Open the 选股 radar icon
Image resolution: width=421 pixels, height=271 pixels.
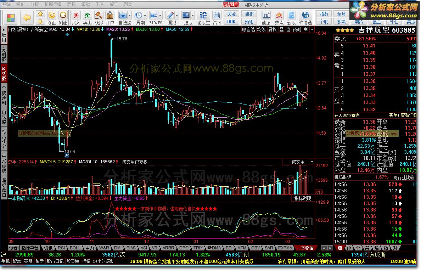pyautogui.click(x=186, y=15)
